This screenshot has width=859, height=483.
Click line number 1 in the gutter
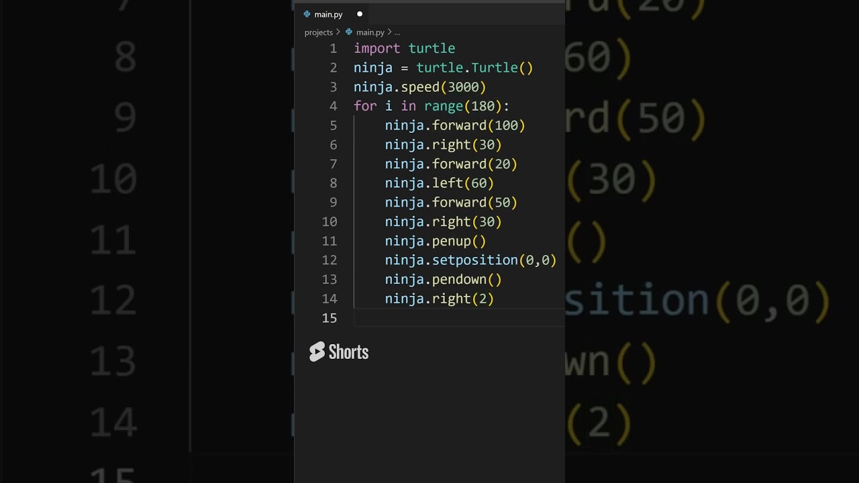point(333,49)
